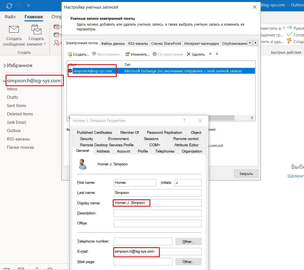304x270 pixels.
Task: Open the Папки поиска folder
Action: pos(20,147)
